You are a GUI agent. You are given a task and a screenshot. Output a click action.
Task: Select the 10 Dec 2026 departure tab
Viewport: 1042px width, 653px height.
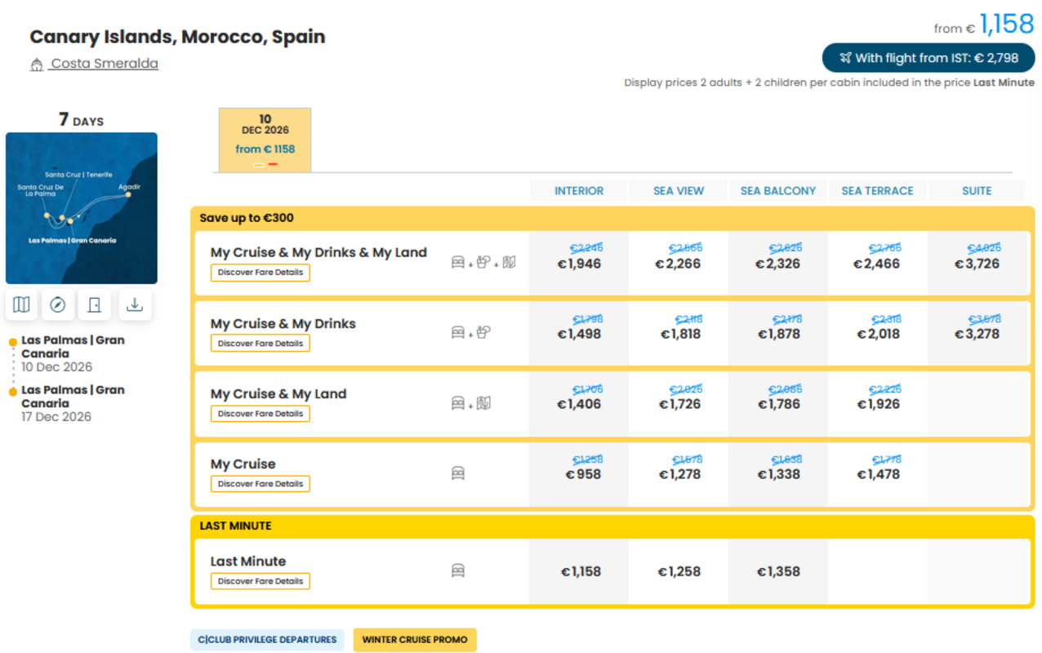click(x=265, y=140)
